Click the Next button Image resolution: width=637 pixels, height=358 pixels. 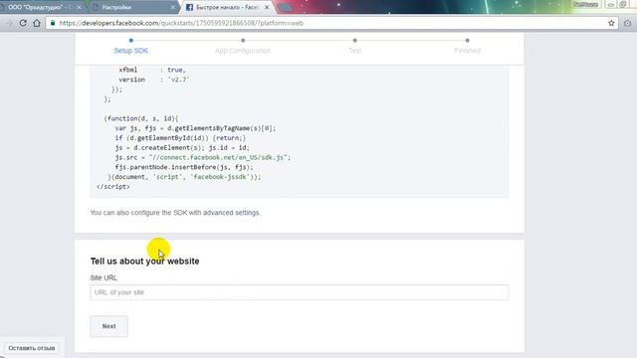click(108, 326)
